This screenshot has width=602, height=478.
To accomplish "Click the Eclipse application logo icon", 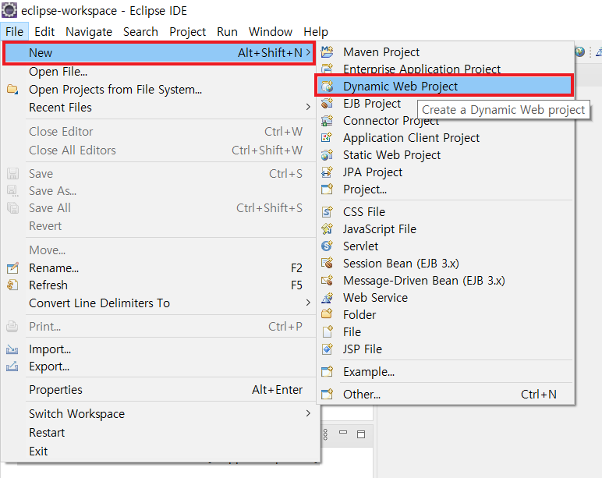I will coord(9,10).
